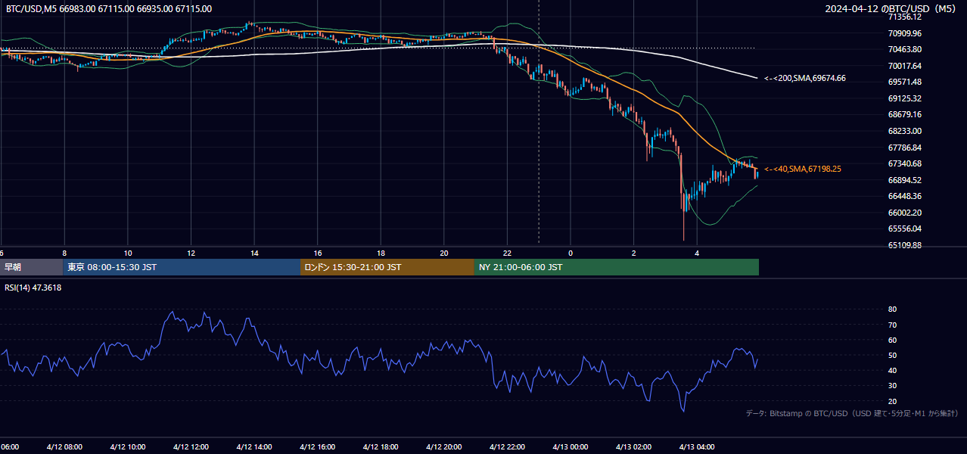Click the 69125.32 price axis label
Screen dimensions: 967x454
[905, 98]
